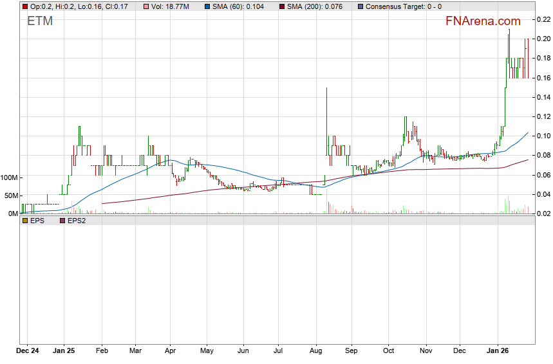The height and width of the screenshot is (364, 553).
Task: Select the maroon SMA (200) legend swatch
Action: click(284, 6)
